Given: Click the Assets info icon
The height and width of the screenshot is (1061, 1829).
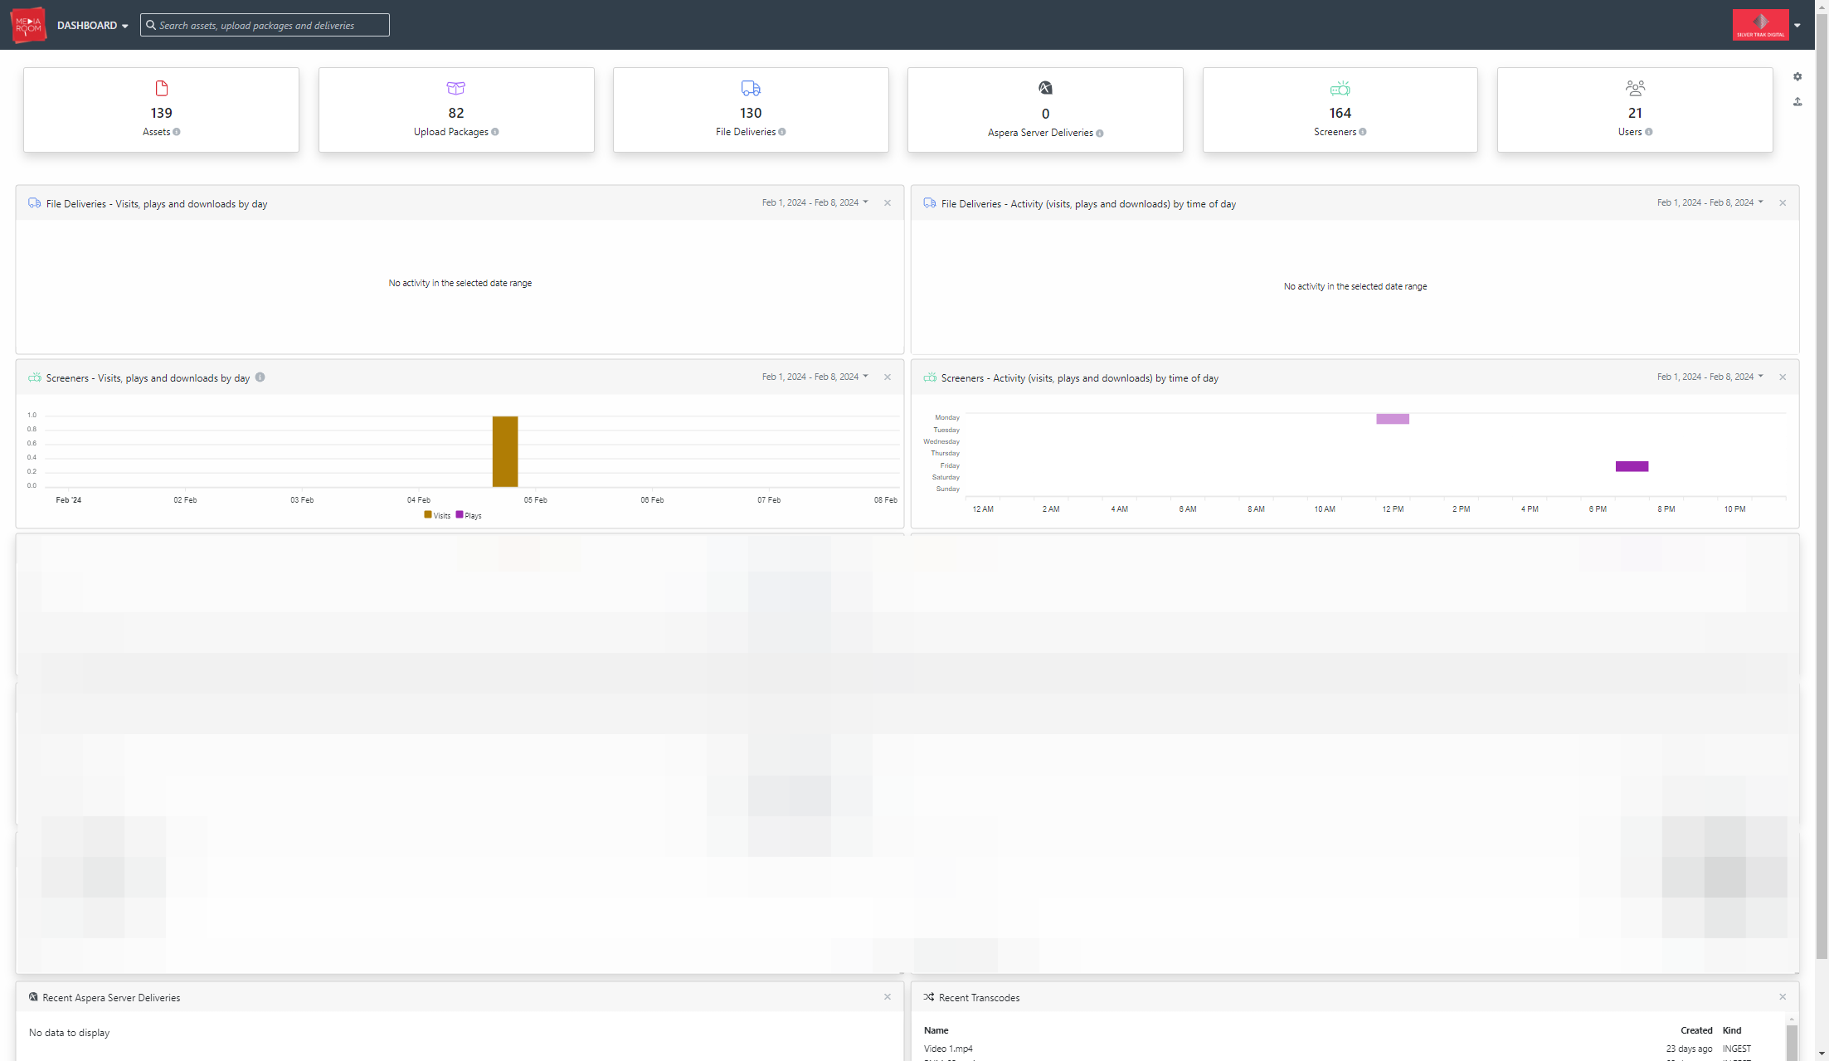Looking at the screenshot, I should click(x=177, y=132).
